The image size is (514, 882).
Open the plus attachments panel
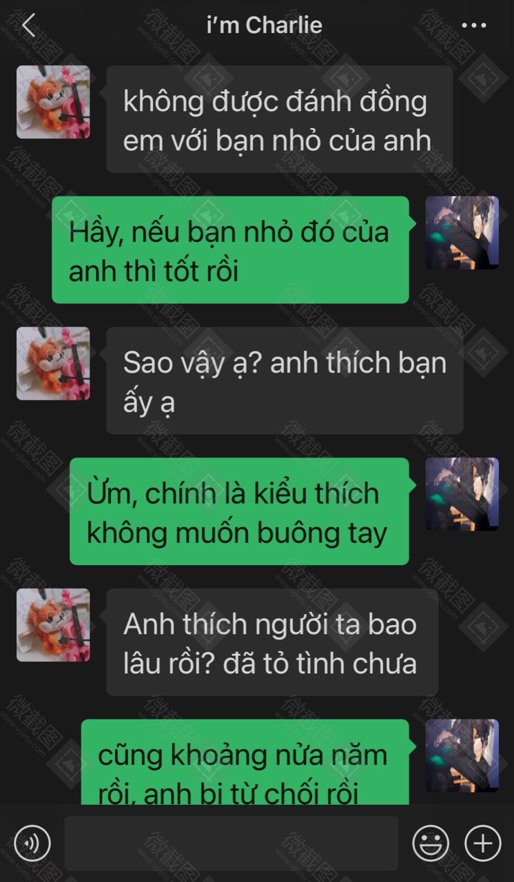point(483,843)
